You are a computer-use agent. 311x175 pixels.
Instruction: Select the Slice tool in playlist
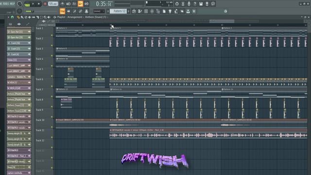point(37,17)
